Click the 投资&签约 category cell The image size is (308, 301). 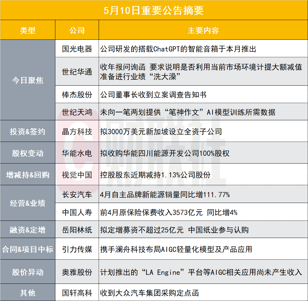pyautogui.click(x=28, y=131)
